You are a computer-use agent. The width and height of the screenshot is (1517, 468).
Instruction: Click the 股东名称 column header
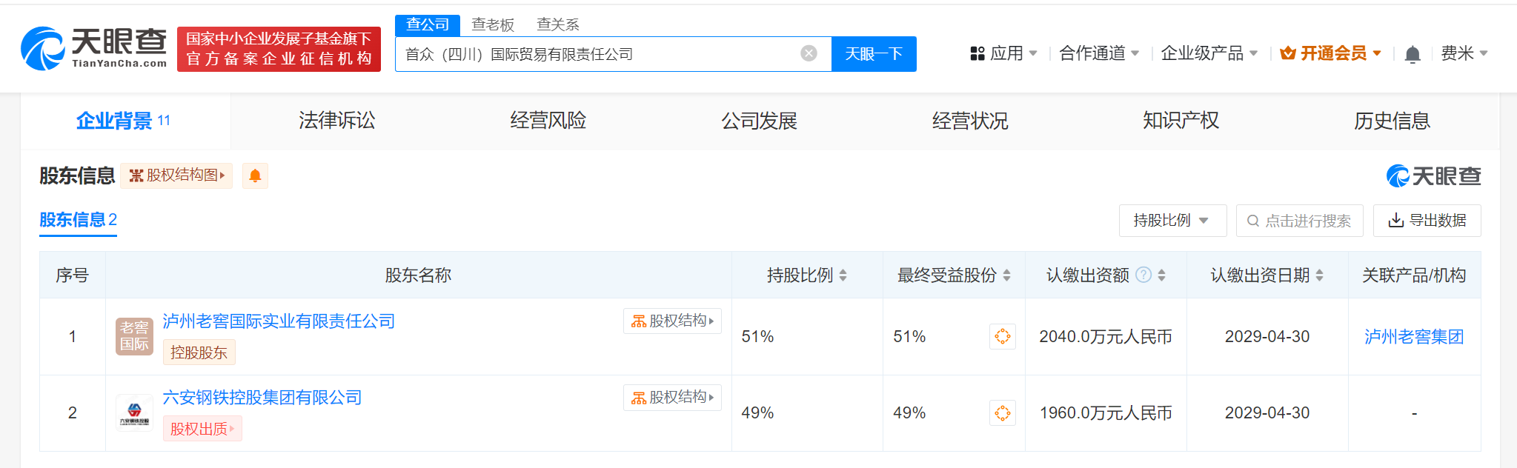(x=419, y=275)
